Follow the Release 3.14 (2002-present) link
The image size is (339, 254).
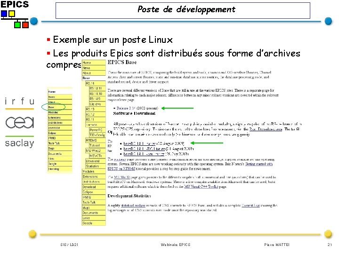pyautogui.click(x=137, y=108)
